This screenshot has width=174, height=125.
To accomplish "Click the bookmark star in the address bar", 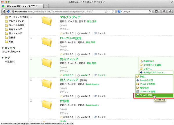I will pyautogui.click(x=106, y=12).
